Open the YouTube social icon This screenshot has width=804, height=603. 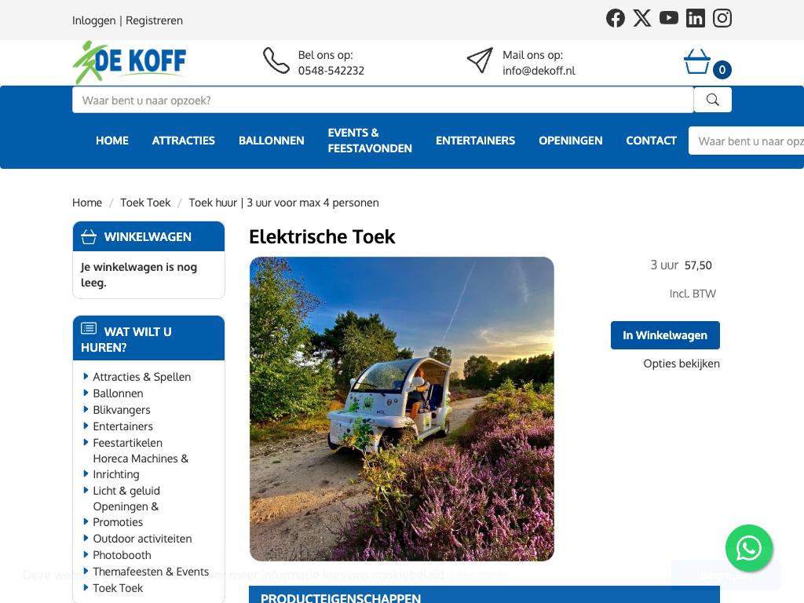click(669, 18)
